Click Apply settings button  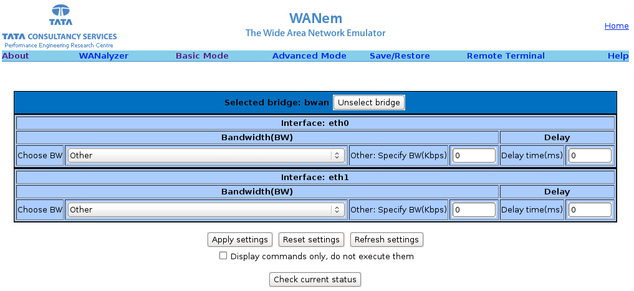click(240, 240)
